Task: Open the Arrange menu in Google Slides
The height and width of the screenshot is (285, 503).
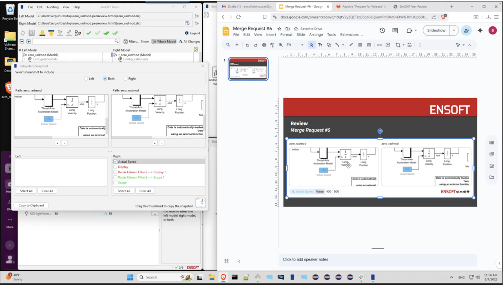Action: click(x=316, y=35)
